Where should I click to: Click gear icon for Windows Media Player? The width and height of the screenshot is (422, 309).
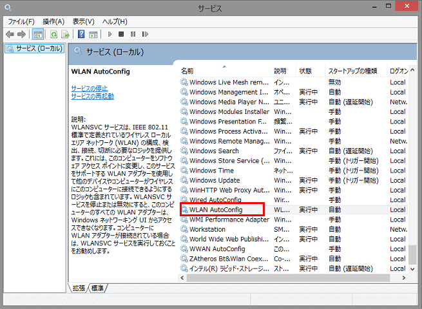(184, 102)
